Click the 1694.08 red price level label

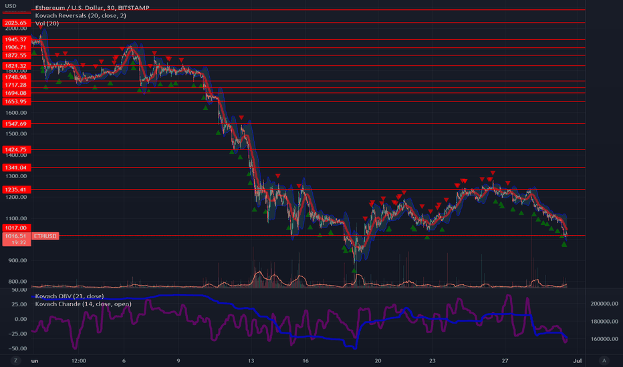click(16, 93)
